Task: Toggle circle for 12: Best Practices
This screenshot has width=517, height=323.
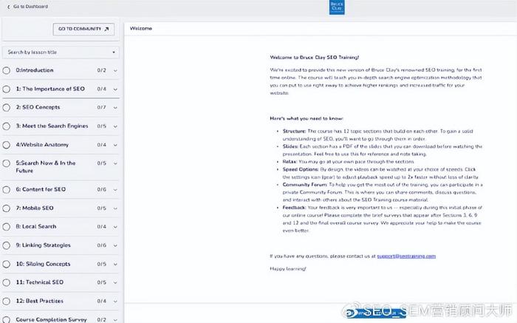Action: [6, 302]
